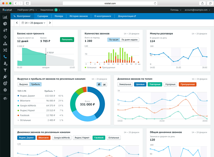The width and height of the screenshot is (214, 157).
Task: Open the Документация external link
Action: point(127,16)
